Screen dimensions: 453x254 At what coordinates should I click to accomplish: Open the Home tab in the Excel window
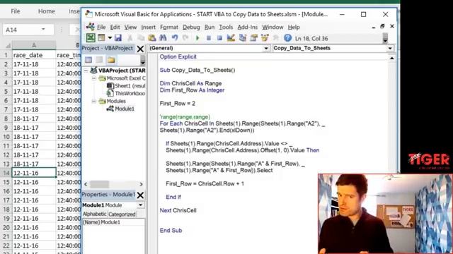(x=47, y=11)
